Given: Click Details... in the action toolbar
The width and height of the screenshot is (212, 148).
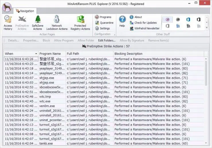Looking at the screenshot, I should [13, 40].
